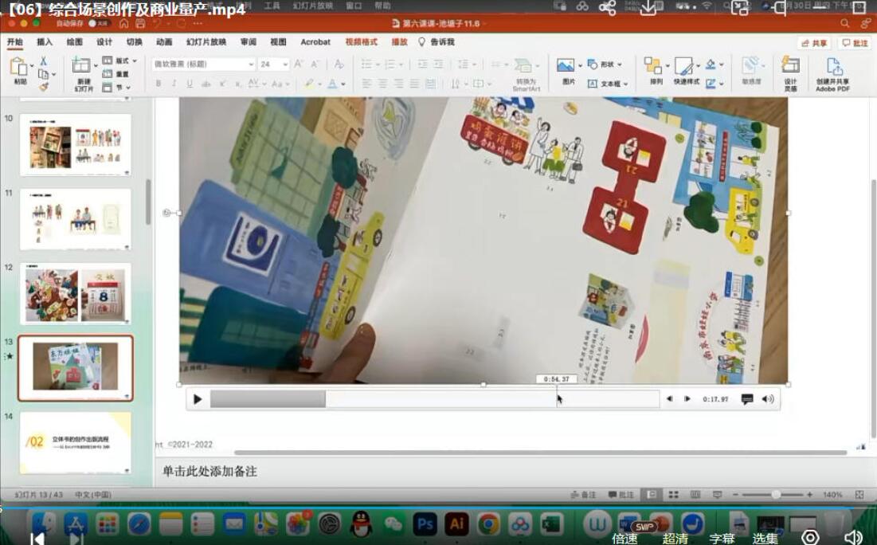Switch to reading view in status bar
877x545 pixels.
coord(695,495)
